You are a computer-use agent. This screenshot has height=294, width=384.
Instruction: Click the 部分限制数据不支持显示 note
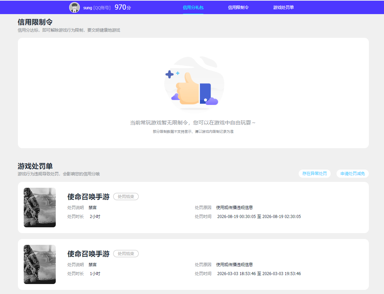point(193,131)
